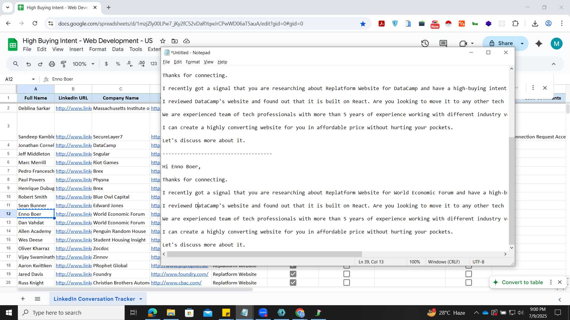Open File Explorer from taskbar
Image resolution: width=570 pixels, height=320 pixels.
(171, 313)
